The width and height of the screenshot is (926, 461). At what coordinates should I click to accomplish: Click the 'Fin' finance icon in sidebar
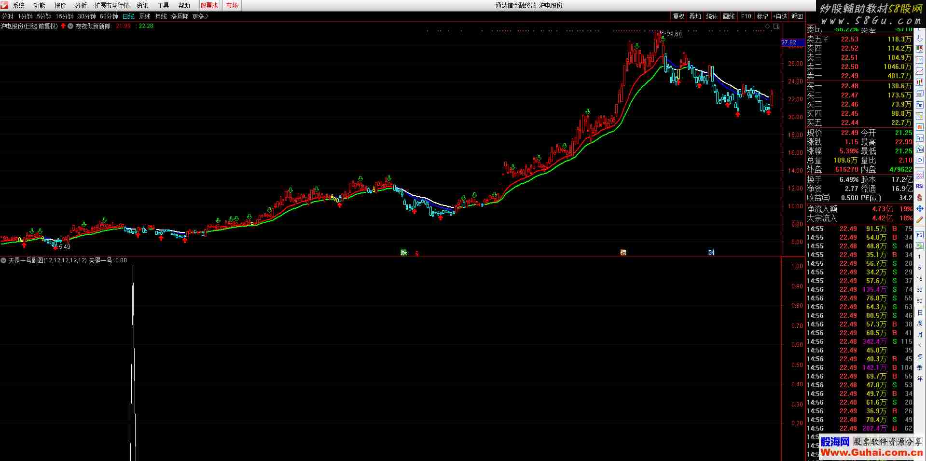(920, 104)
